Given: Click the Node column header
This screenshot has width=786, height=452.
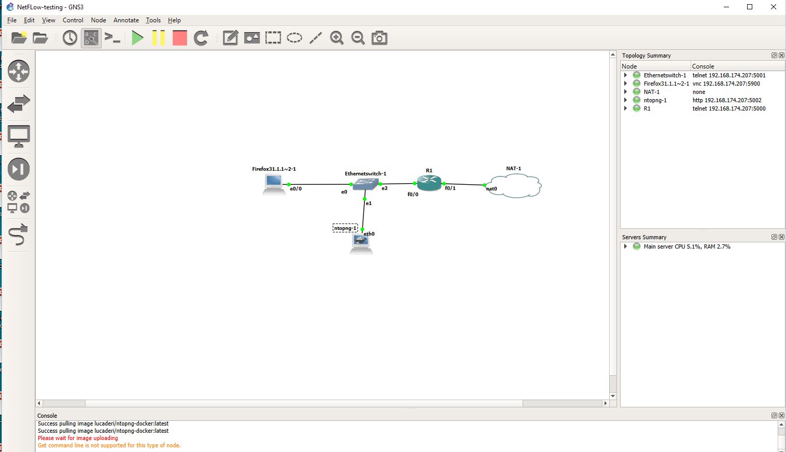Looking at the screenshot, I should (655, 66).
